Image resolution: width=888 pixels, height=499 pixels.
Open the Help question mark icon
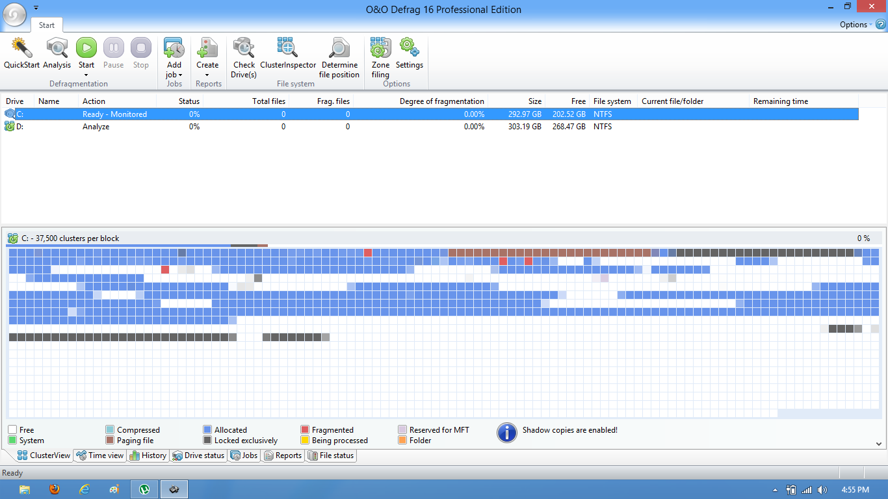pyautogui.click(x=881, y=24)
